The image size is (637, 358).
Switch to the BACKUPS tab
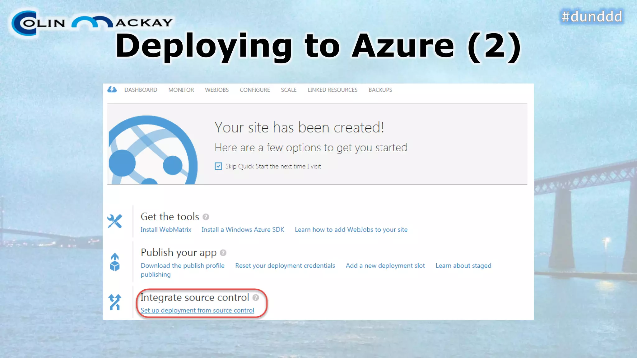coord(380,90)
